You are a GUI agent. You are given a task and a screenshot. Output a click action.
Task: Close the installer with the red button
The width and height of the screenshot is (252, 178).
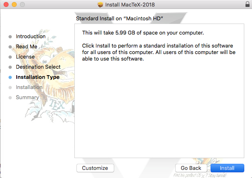coord(6,4)
